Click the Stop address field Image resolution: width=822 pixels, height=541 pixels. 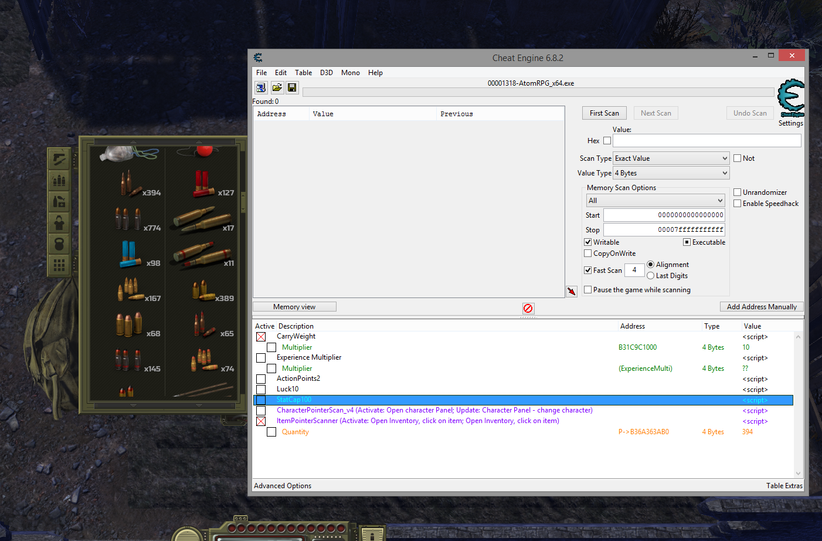point(664,230)
